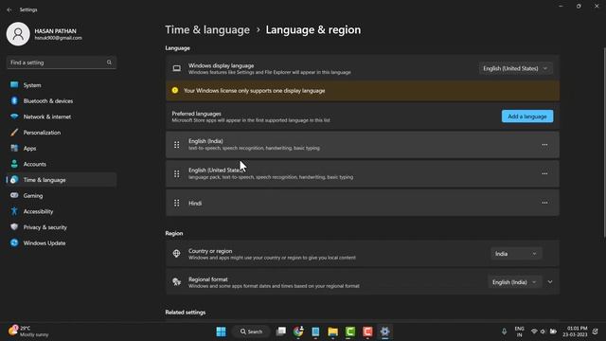This screenshot has height=341, width=606.
Task: Select the Hindi language row
Action: (x=363, y=203)
